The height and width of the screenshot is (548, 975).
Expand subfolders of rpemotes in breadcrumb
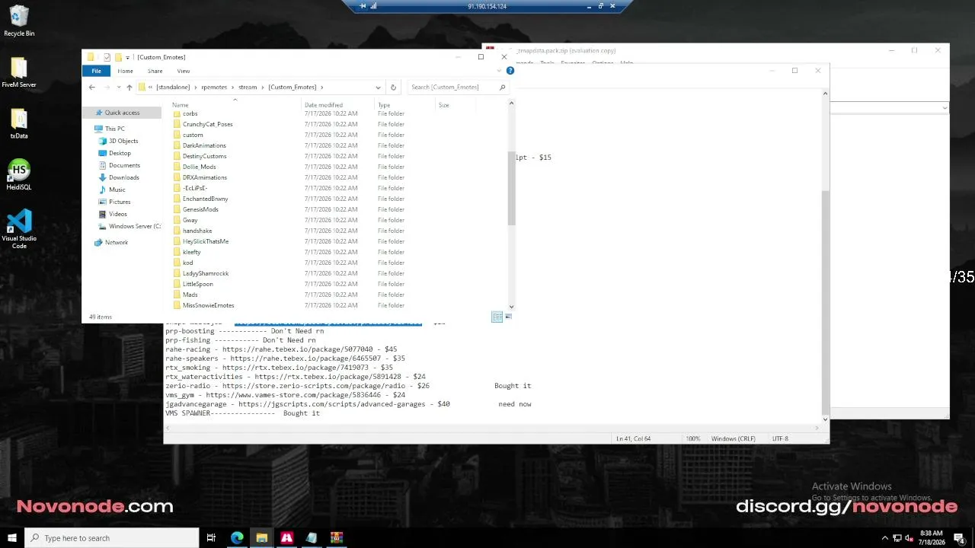[x=233, y=88]
